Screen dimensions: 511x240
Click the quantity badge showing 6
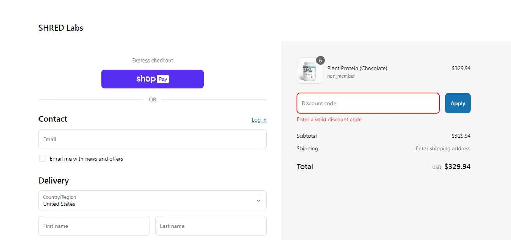tap(320, 61)
